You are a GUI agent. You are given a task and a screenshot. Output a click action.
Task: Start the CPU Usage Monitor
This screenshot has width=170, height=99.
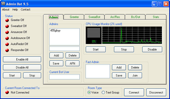tap(96, 49)
